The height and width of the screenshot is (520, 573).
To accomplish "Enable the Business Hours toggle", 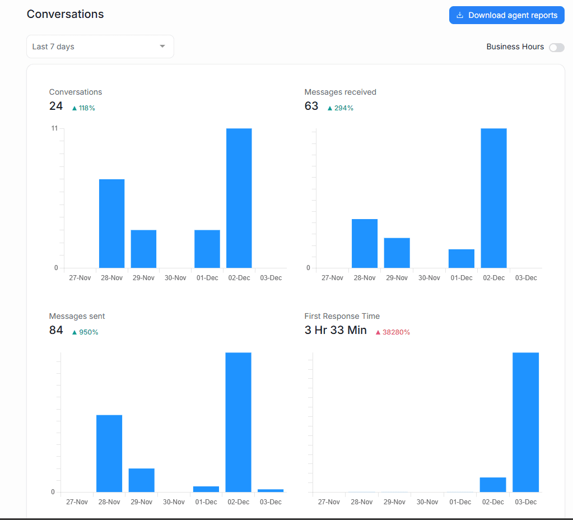I will tap(556, 48).
